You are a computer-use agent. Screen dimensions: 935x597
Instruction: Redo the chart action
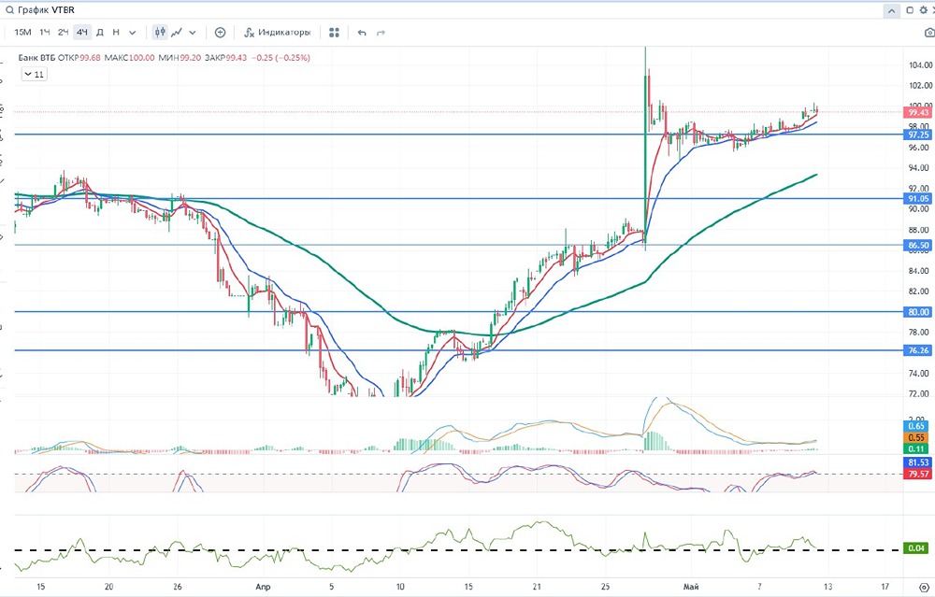coord(381,33)
